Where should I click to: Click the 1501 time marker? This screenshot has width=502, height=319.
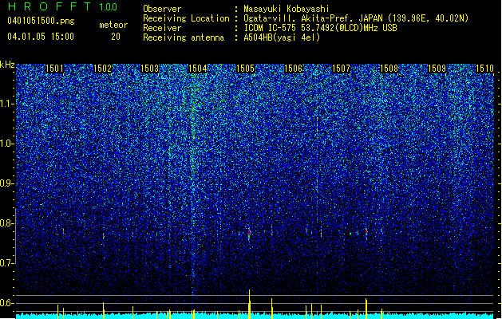54,69
